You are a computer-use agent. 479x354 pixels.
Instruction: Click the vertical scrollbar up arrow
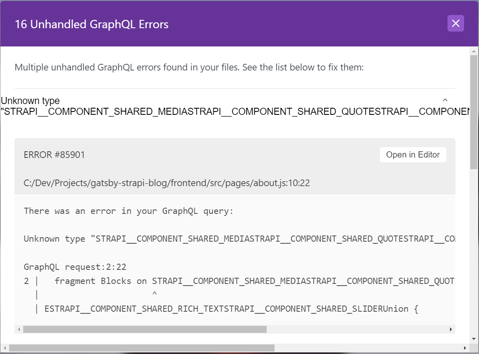coord(474,51)
